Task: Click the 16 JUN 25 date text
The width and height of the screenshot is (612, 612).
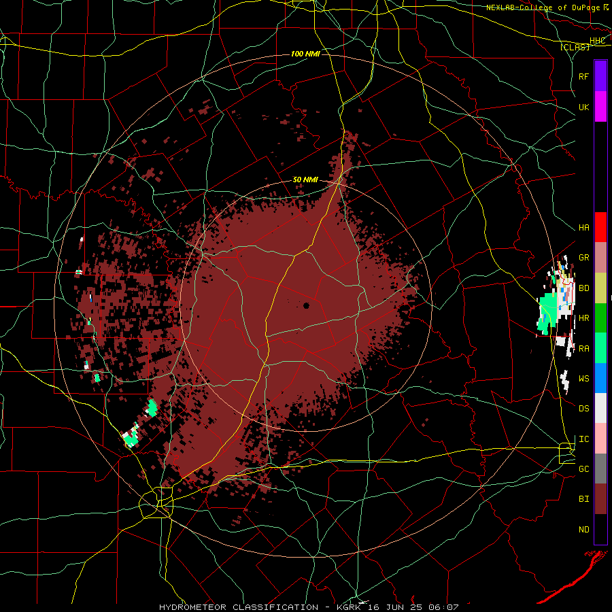Action: coord(395,607)
